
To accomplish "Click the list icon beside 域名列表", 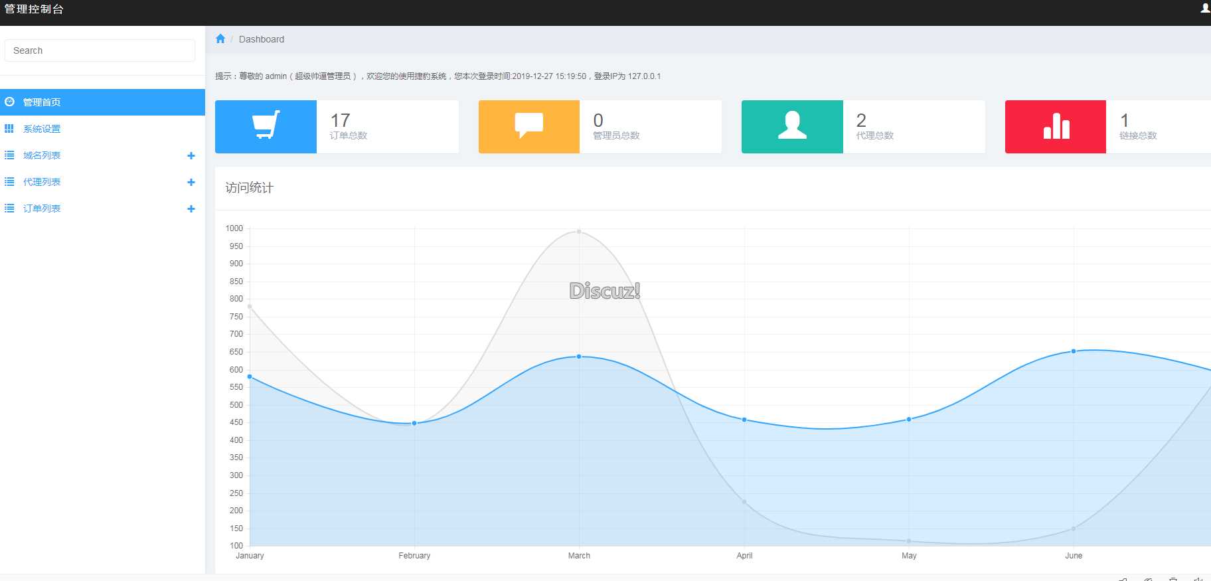I will tap(9, 155).
